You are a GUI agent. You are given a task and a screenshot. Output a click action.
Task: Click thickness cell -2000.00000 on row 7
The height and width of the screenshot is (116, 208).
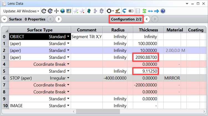point(146,85)
